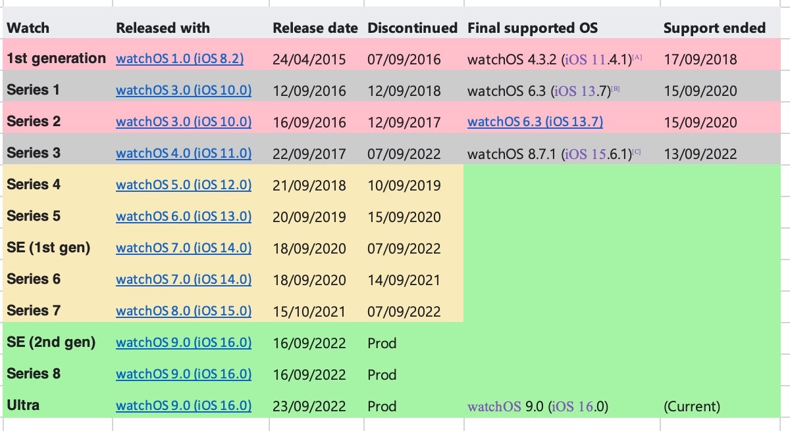This screenshot has height=431, width=790.
Task: Click footnote [B] in Series 1 row
Action: pos(616,89)
